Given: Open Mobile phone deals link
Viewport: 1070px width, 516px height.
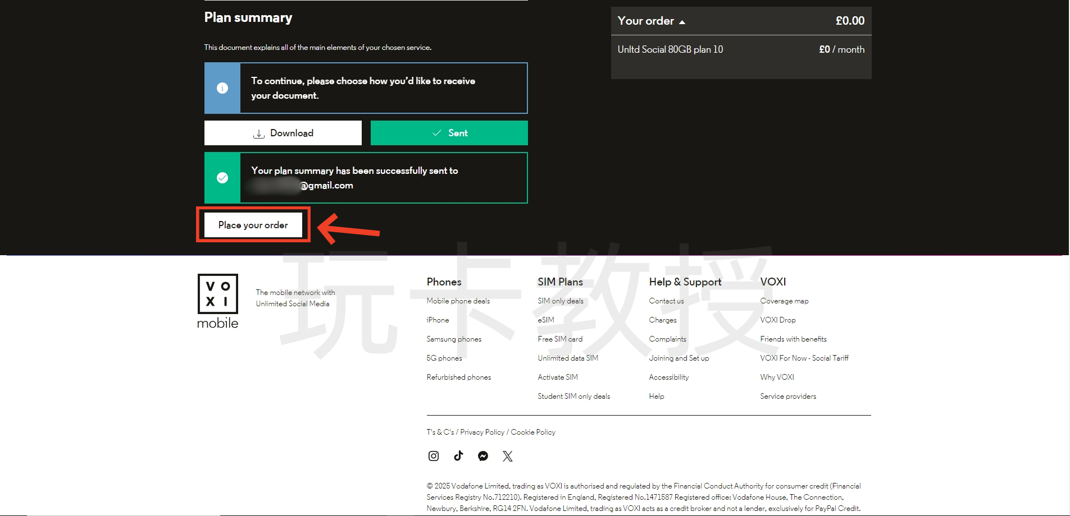Looking at the screenshot, I should coord(458,301).
